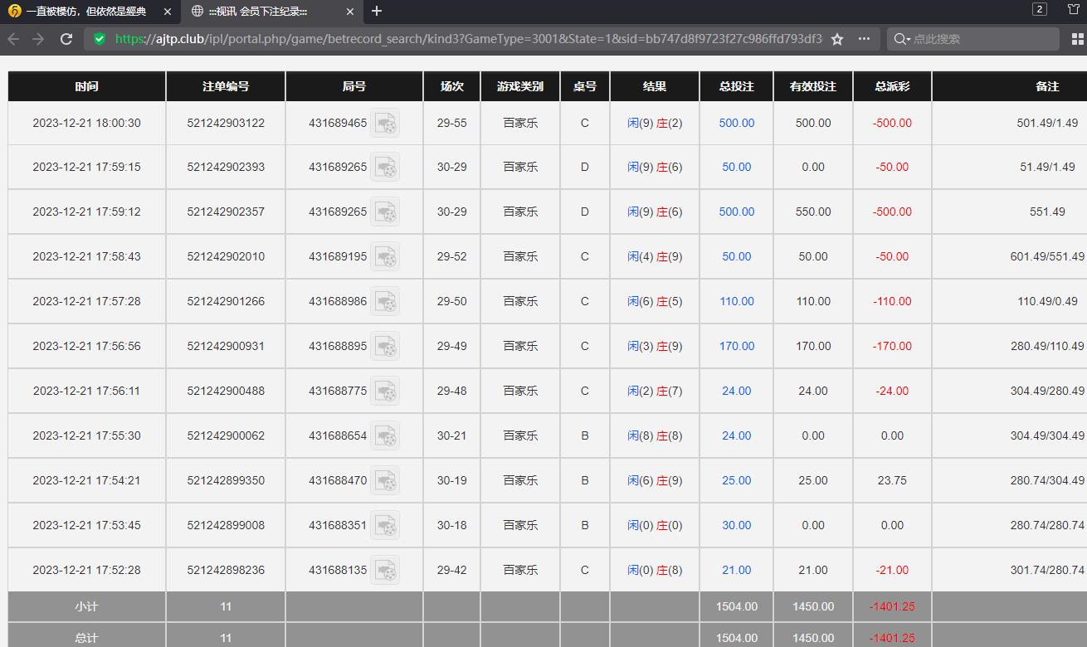
Task: Go forward to next page
Action: [x=39, y=39]
